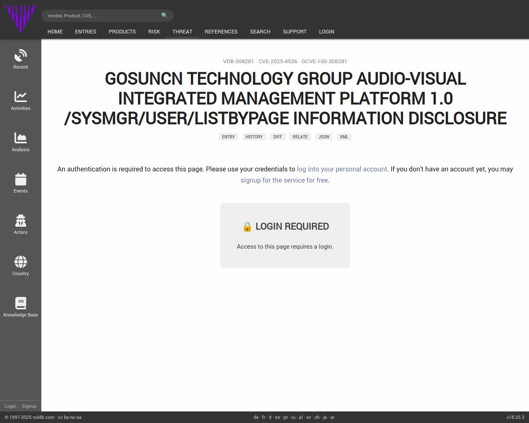Switch language to fr
529x423 pixels.
pos(264,417)
